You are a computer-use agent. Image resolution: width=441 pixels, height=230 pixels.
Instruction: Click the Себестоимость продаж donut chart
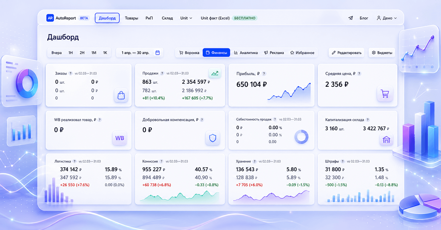pyautogui.click(x=301, y=137)
